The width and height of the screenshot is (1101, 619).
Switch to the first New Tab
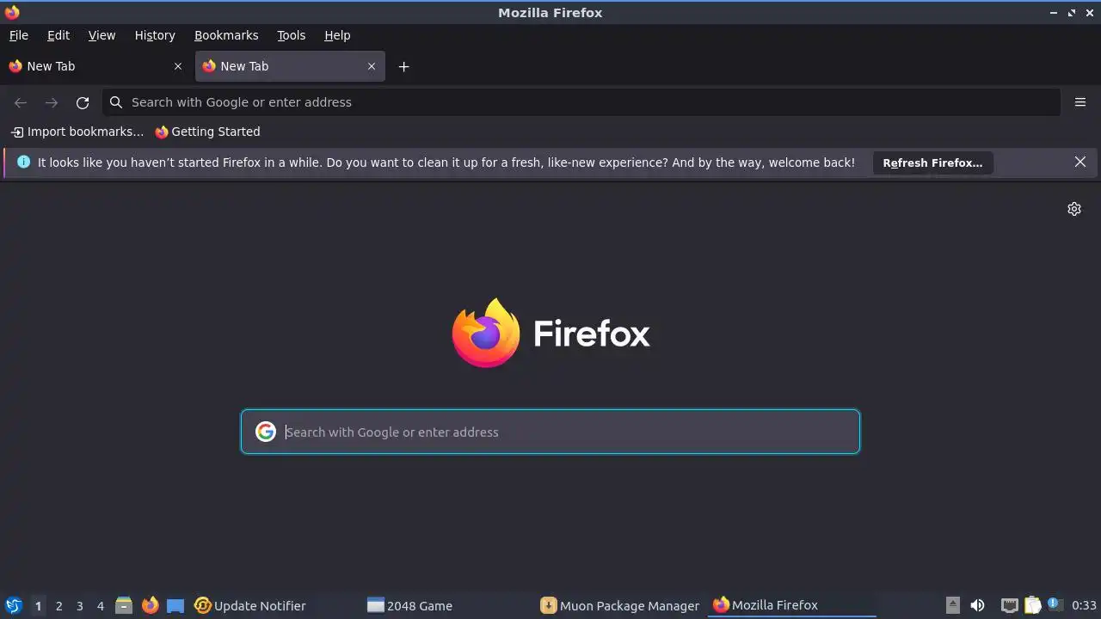(x=96, y=66)
